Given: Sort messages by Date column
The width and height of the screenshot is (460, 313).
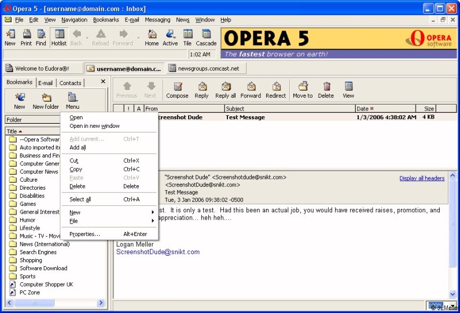Looking at the screenshot, I should pyautogui.click(x=385, y=109).
